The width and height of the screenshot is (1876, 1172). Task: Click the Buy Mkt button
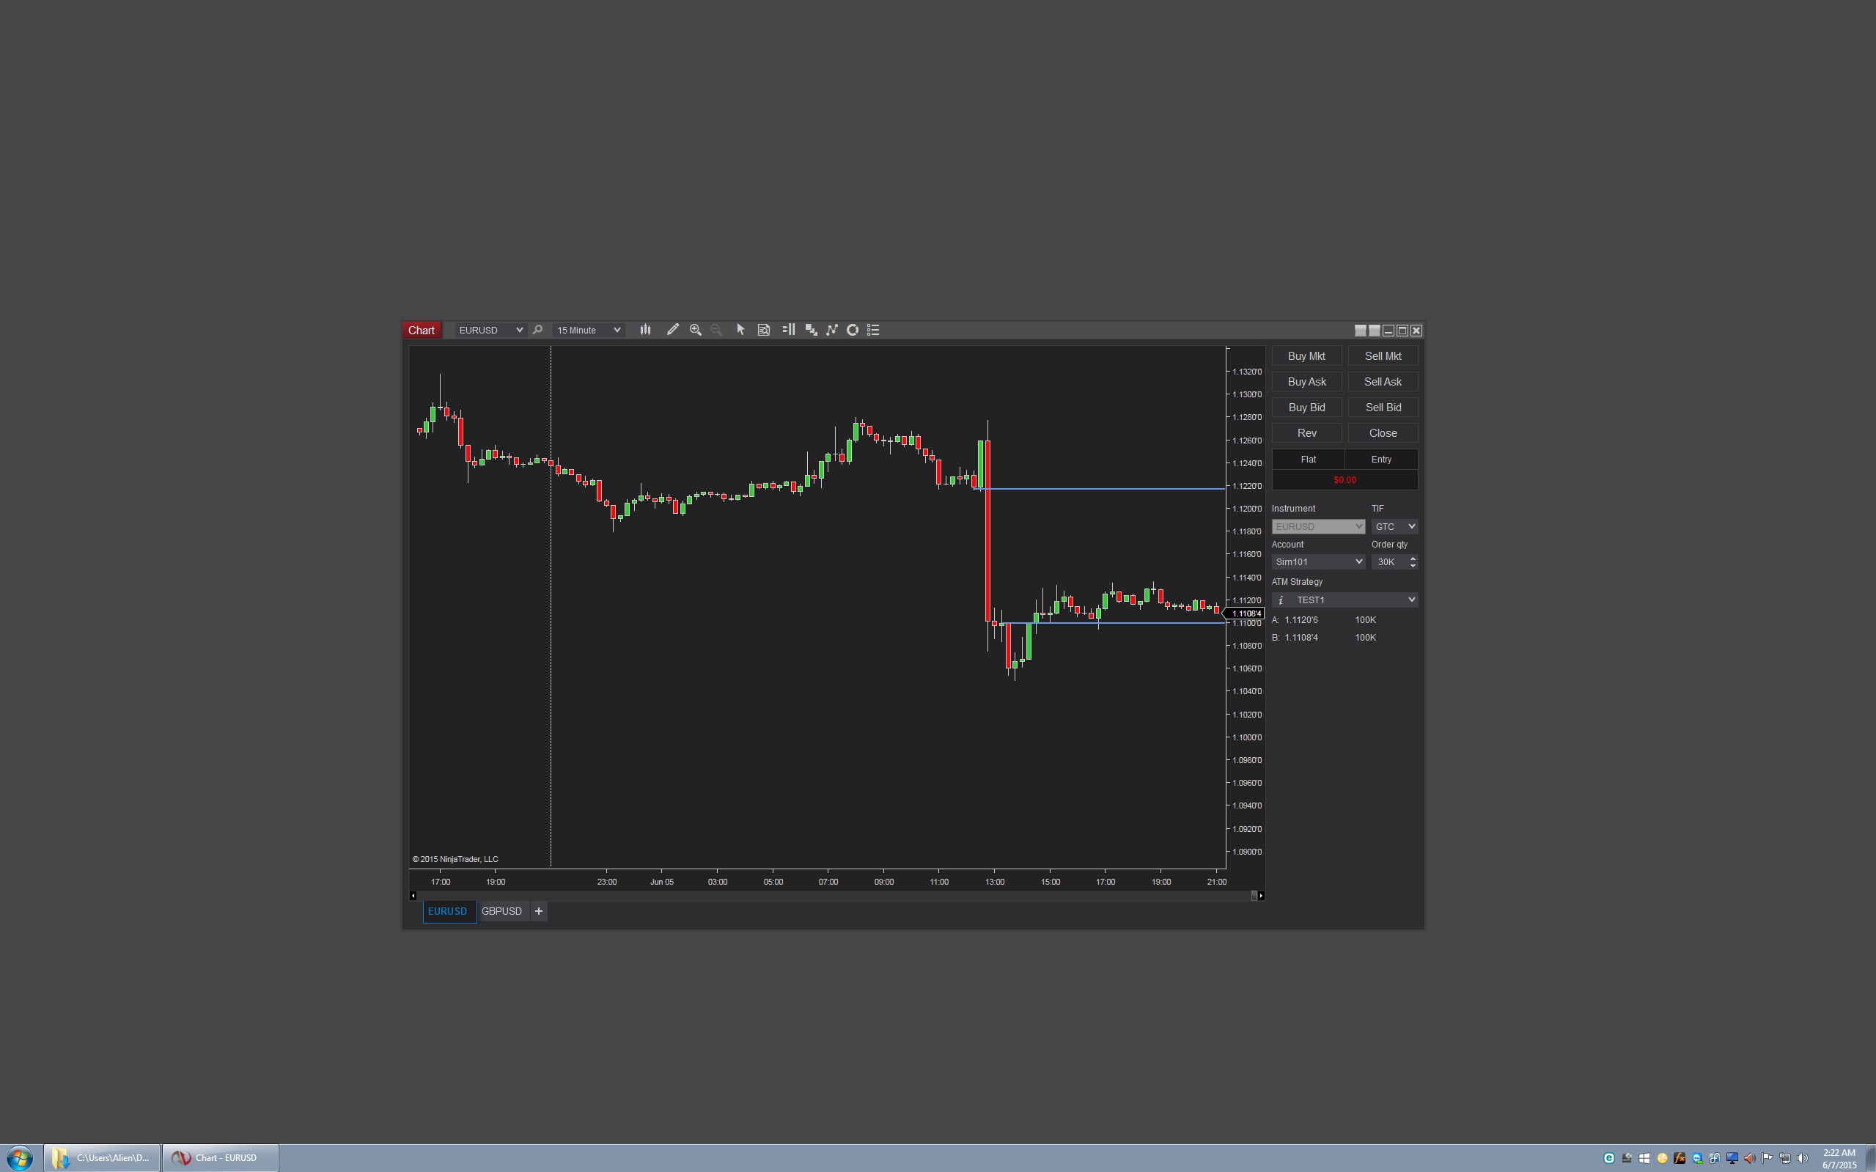1306,356
